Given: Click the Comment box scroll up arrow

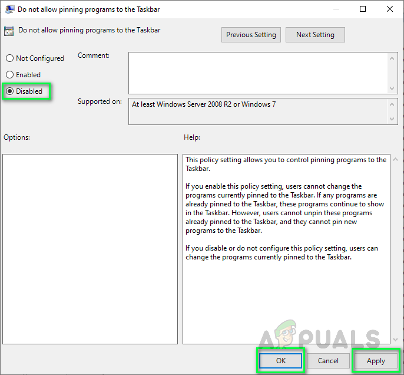Looking at the screenshot, I should pyautogui.click(x=392, y=58).
